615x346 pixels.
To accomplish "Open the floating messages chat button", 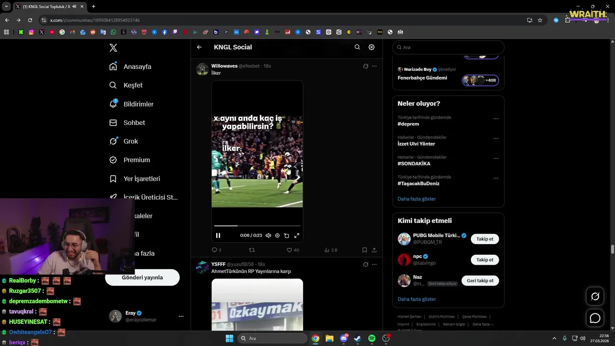I will [x=595, y=318].
